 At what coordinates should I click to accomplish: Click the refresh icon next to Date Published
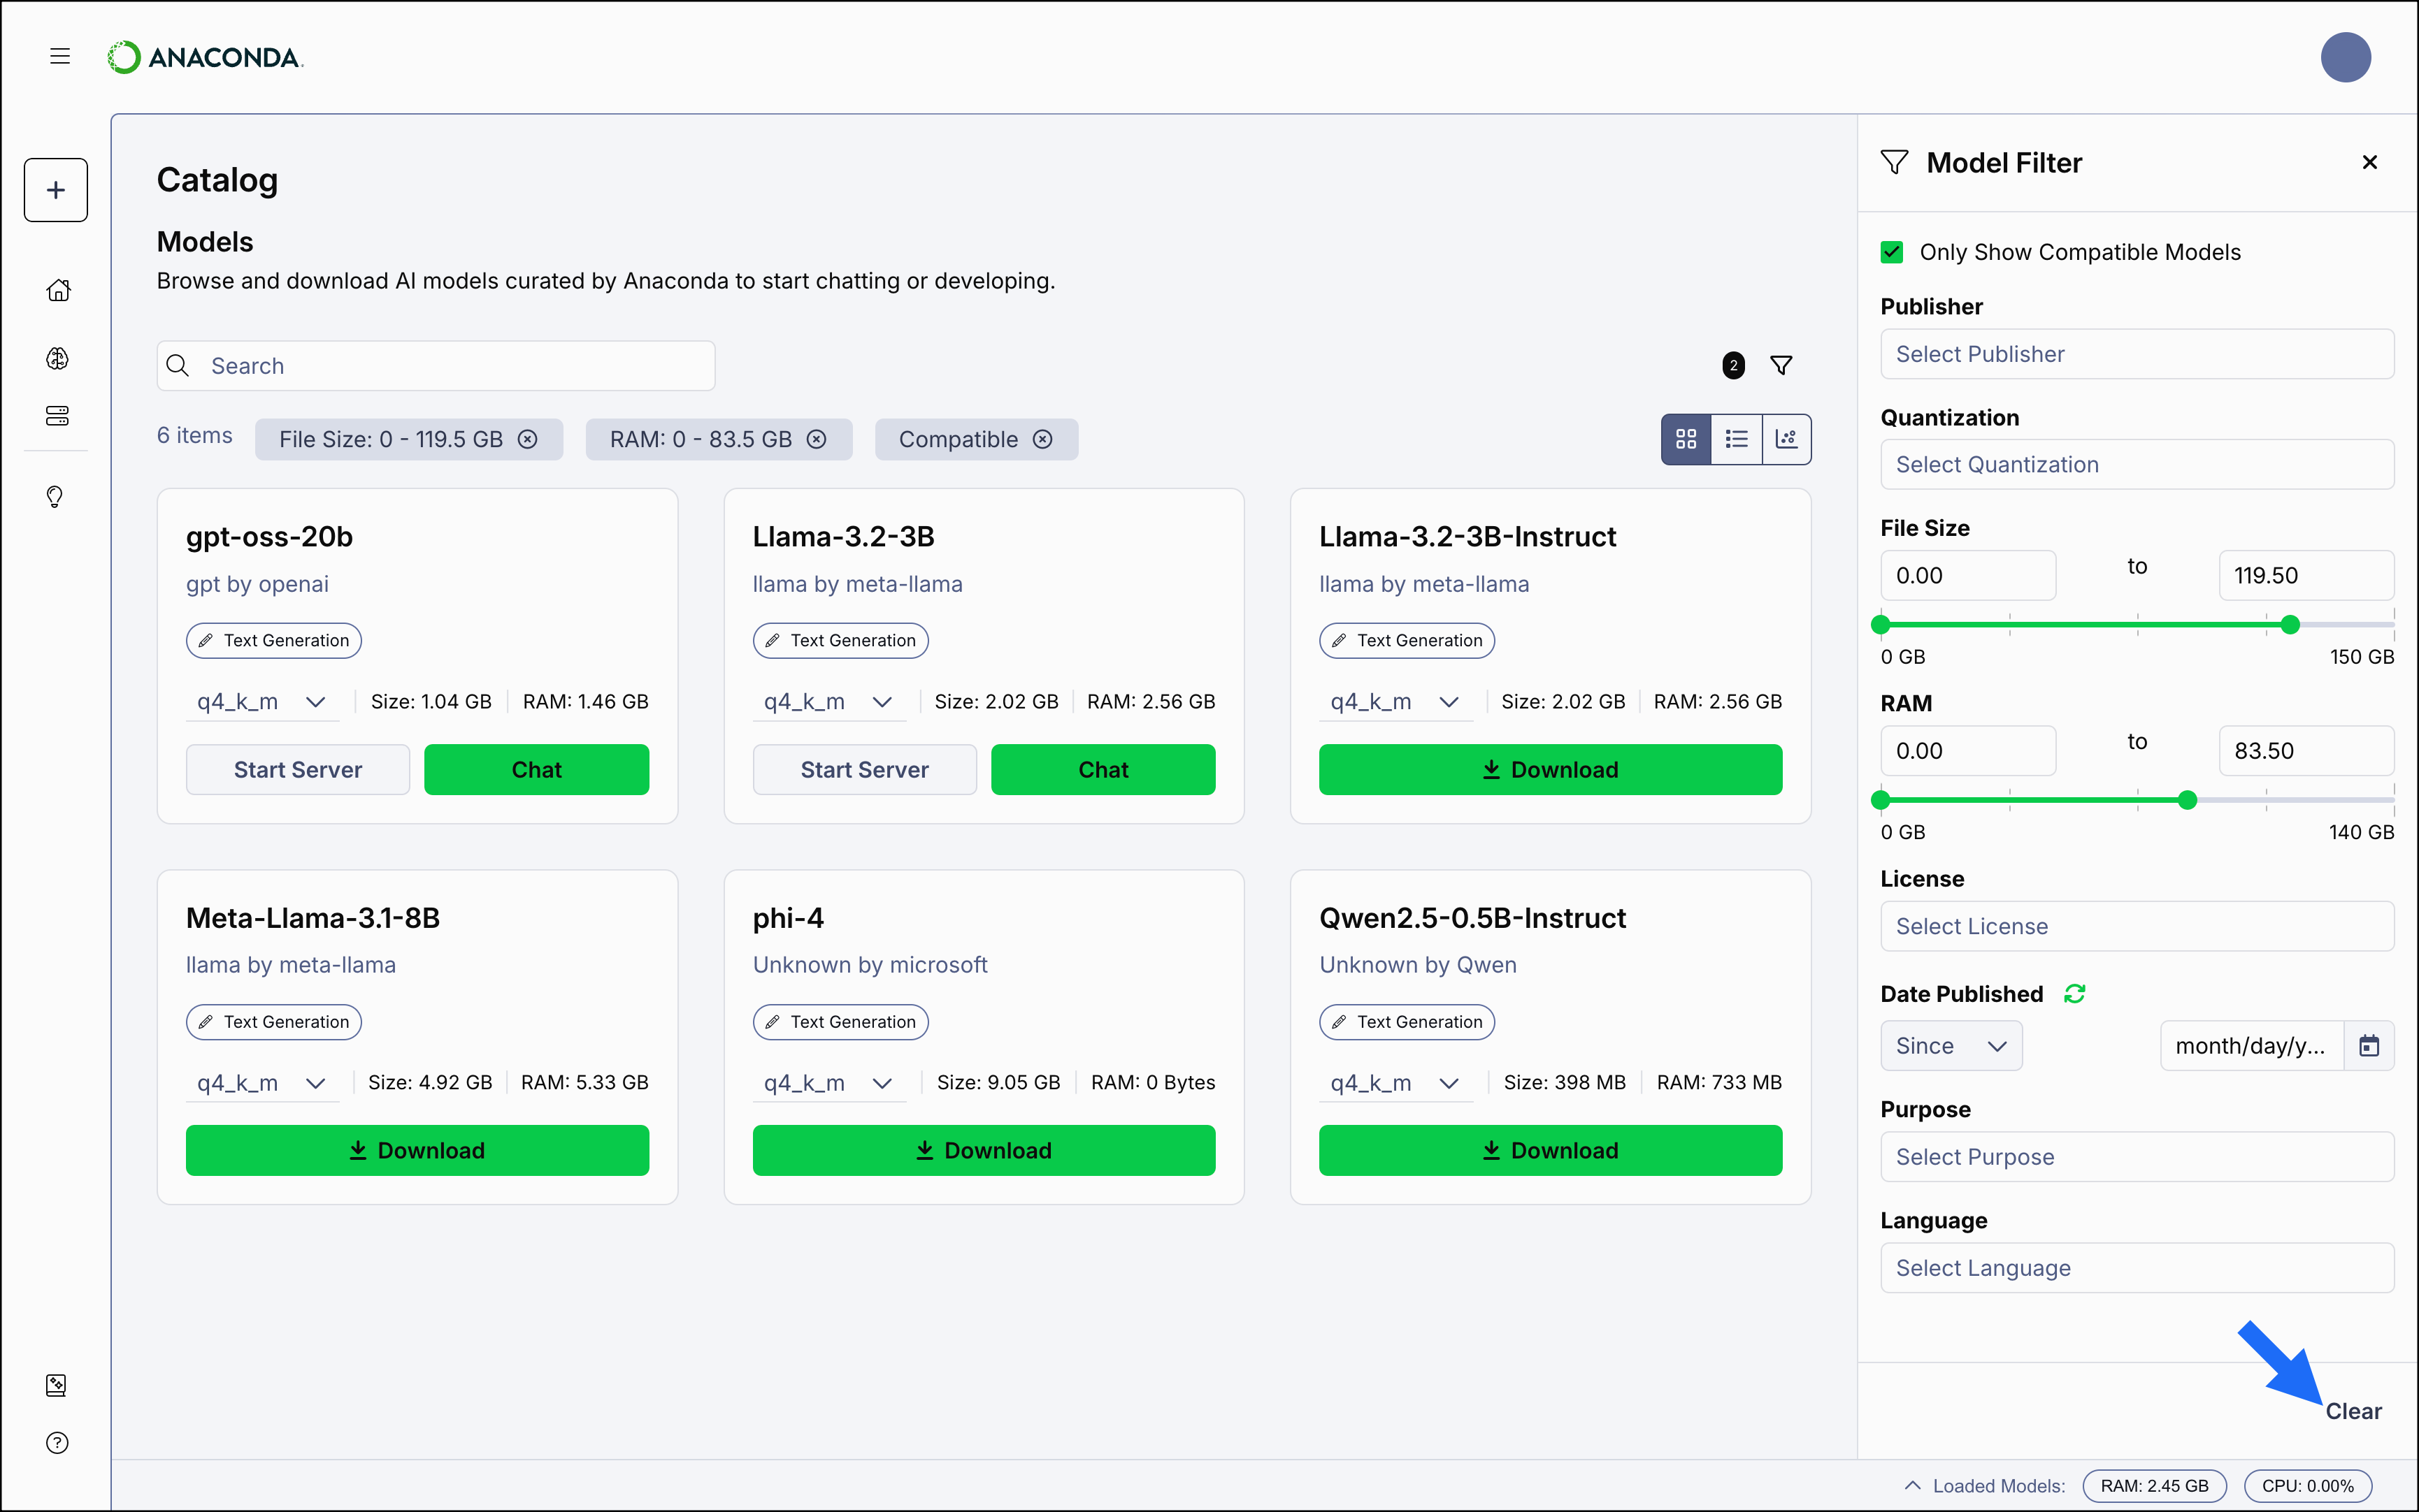(2075, 993)
